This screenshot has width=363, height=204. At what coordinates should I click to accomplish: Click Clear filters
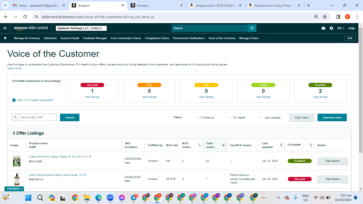point(302,117)
